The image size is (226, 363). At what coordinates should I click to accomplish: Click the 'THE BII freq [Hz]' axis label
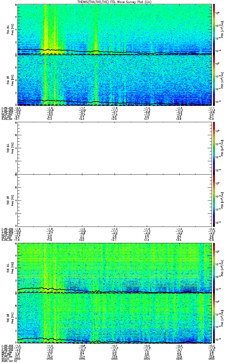point(10,318)
